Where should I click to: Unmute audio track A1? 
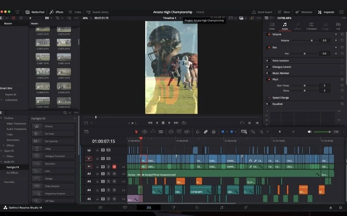click(x=114, y=167)
